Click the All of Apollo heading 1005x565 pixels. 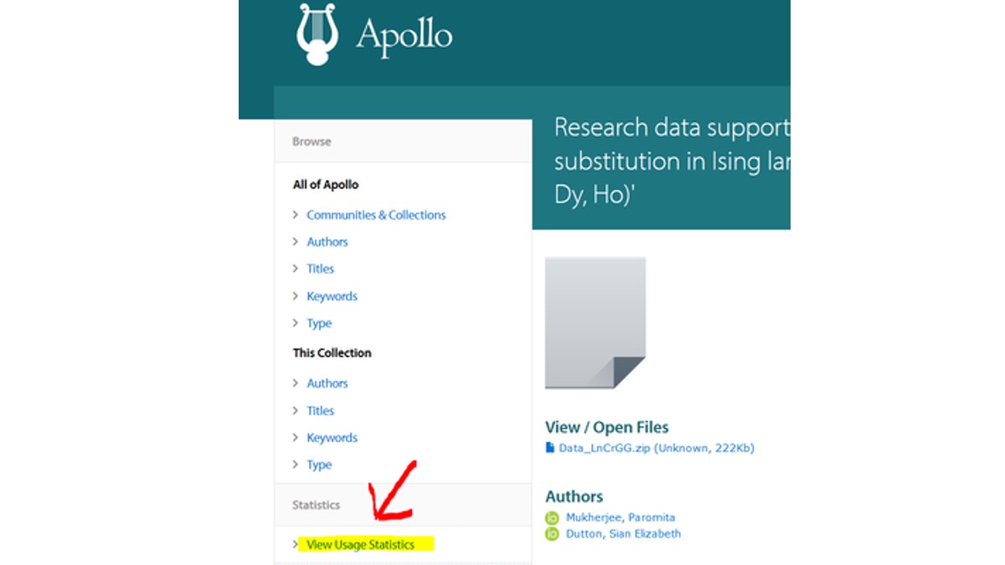pos(326,185)
